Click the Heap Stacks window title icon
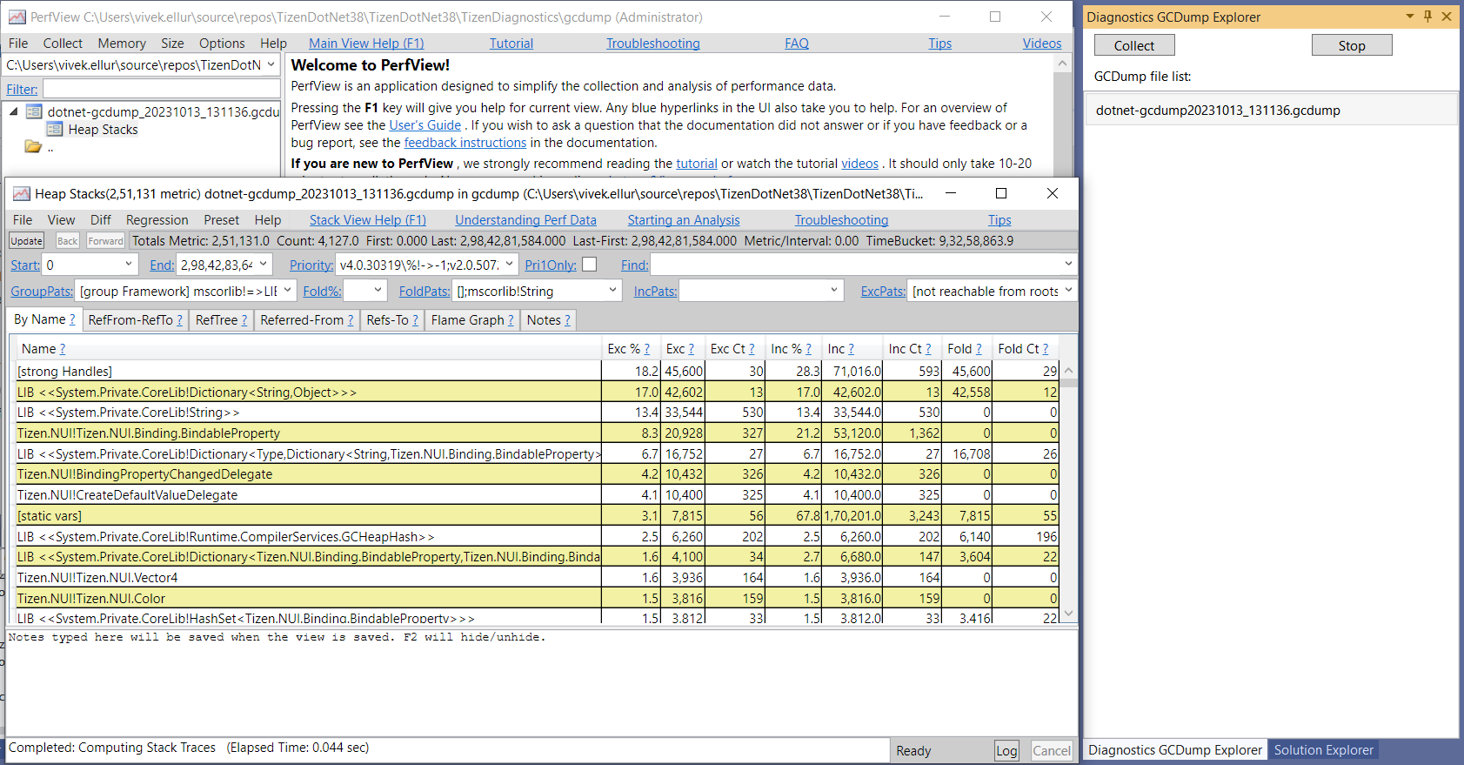The height and width of the screenshot is (765, 1464). pos(22,194)
